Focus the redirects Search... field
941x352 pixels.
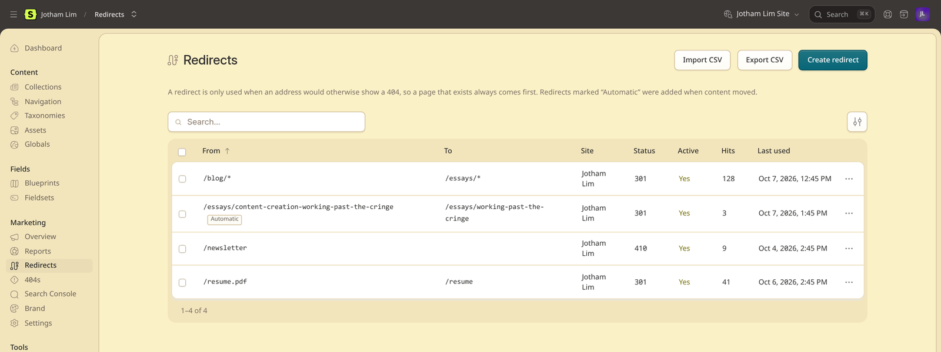(266, 122)
